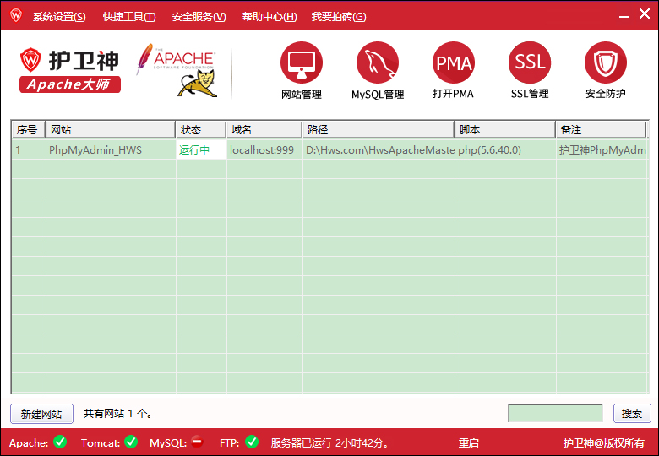659x456 pixels.
Task: Sort by the 脚本 column header
Action: tap(504, 129)
